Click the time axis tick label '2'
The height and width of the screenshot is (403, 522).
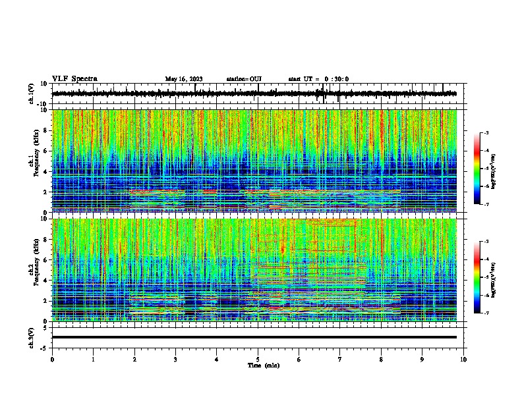pyautogui.click(x=134, y=360)
